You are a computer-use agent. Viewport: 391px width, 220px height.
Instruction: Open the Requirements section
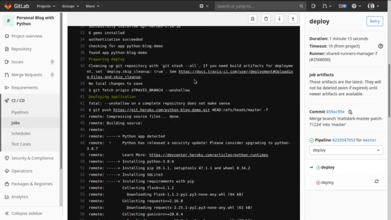24,88
